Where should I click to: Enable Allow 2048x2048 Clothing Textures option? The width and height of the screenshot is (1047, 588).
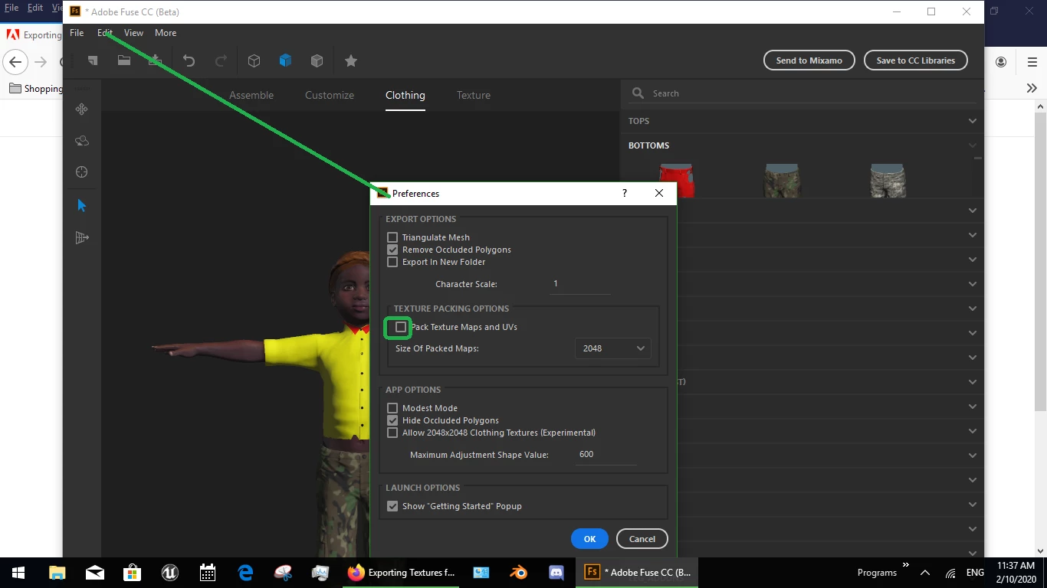pyautogui.click(x=392, y=433)
